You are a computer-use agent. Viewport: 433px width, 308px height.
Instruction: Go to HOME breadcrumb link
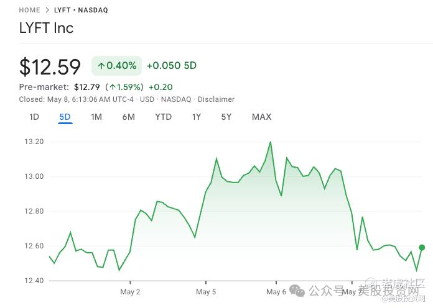pyautogui.click(x=29, y=10)
